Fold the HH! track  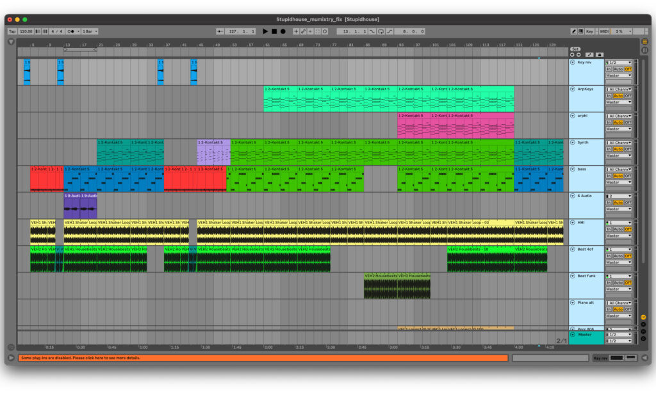pos(572,222)
